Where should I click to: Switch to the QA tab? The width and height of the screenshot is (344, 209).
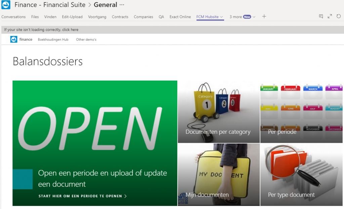click(161, 17)
